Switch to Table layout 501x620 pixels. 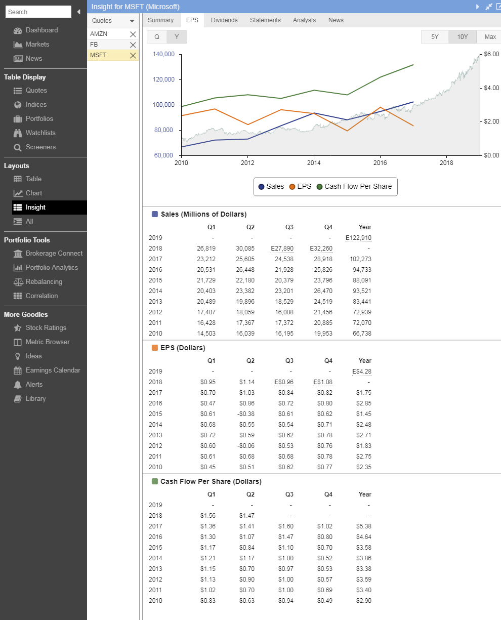point(27,179)
